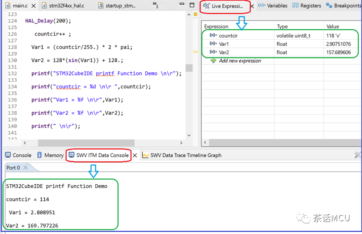
Task: Select the Var1 live expression row
Action: tap(281, 44)
